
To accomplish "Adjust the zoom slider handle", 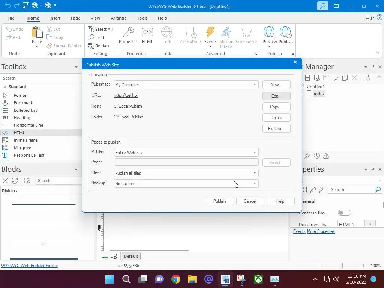I will click(x=342, y=265).
